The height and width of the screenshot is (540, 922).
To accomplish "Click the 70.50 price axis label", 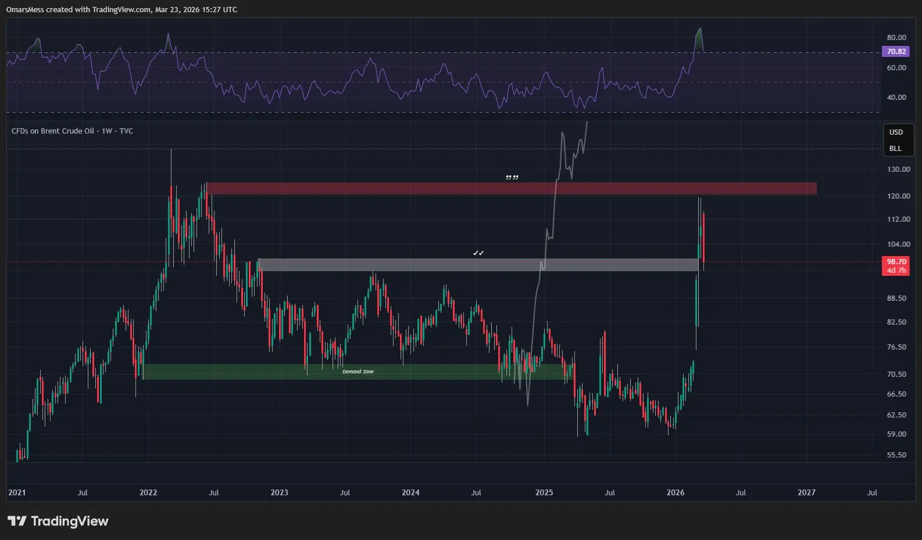I will tap(896, 375).
